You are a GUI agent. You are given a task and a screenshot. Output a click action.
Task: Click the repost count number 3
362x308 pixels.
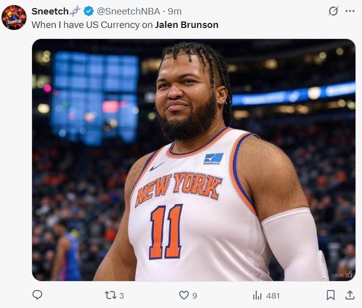pyautogui.click(x=122, y=296)
